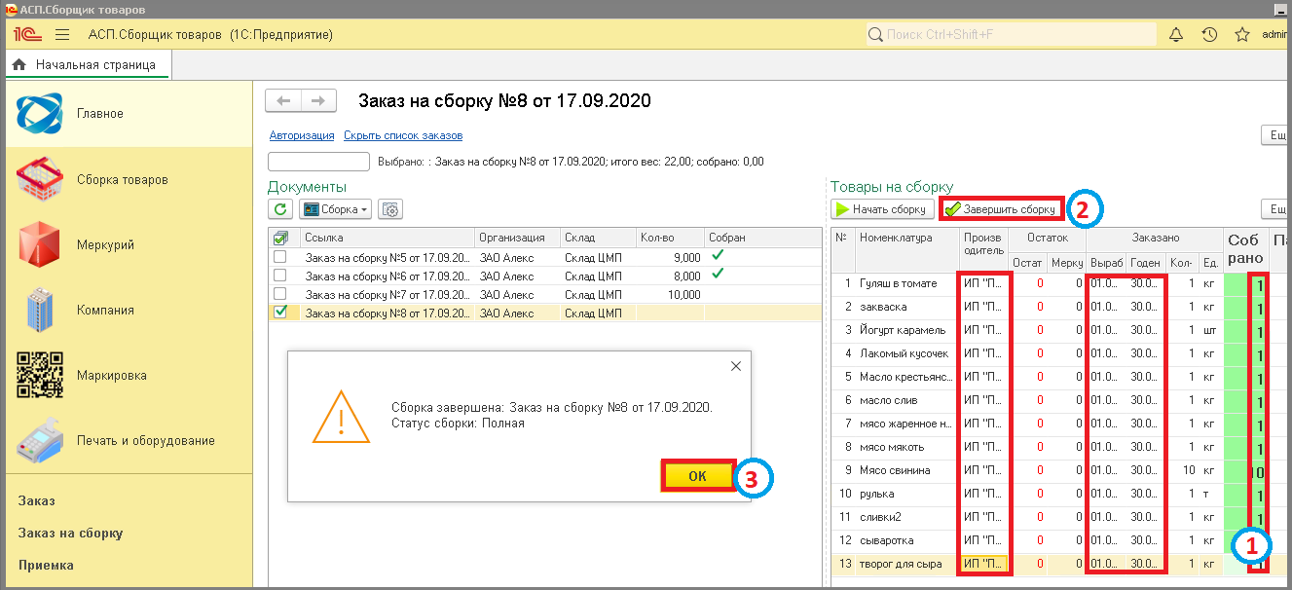
Task: Open Заказ на сборку in the sidebar
Action: point(70,533)
